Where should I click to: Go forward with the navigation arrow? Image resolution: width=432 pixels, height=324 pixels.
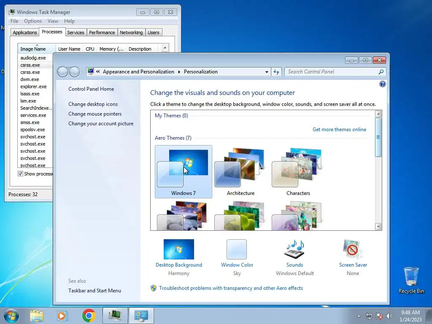pyautogui.click(x=74, y=72)
